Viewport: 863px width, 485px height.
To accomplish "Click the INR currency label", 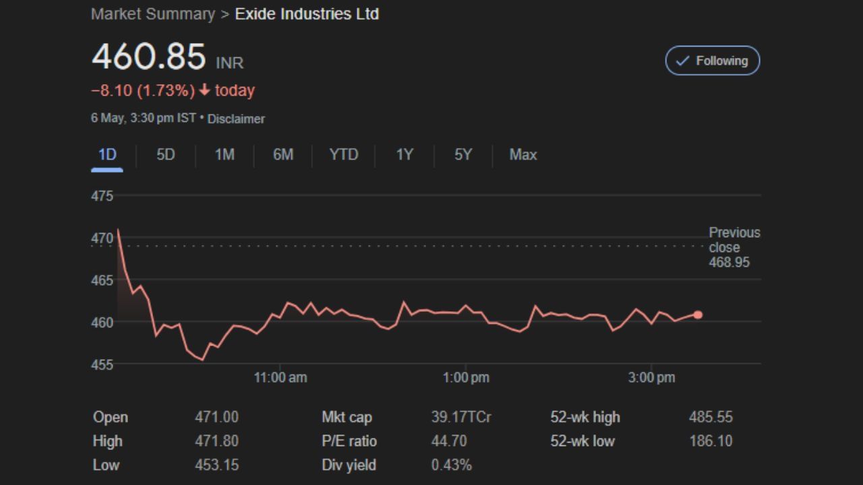I will (230, 63).
